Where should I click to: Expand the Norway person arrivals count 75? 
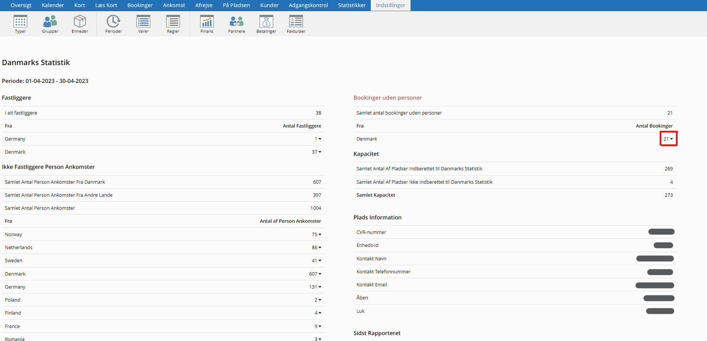click(x=317, y=235)
